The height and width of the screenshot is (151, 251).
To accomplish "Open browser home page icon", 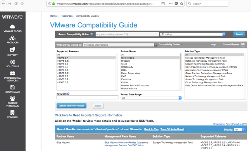I will pos(22,4).
